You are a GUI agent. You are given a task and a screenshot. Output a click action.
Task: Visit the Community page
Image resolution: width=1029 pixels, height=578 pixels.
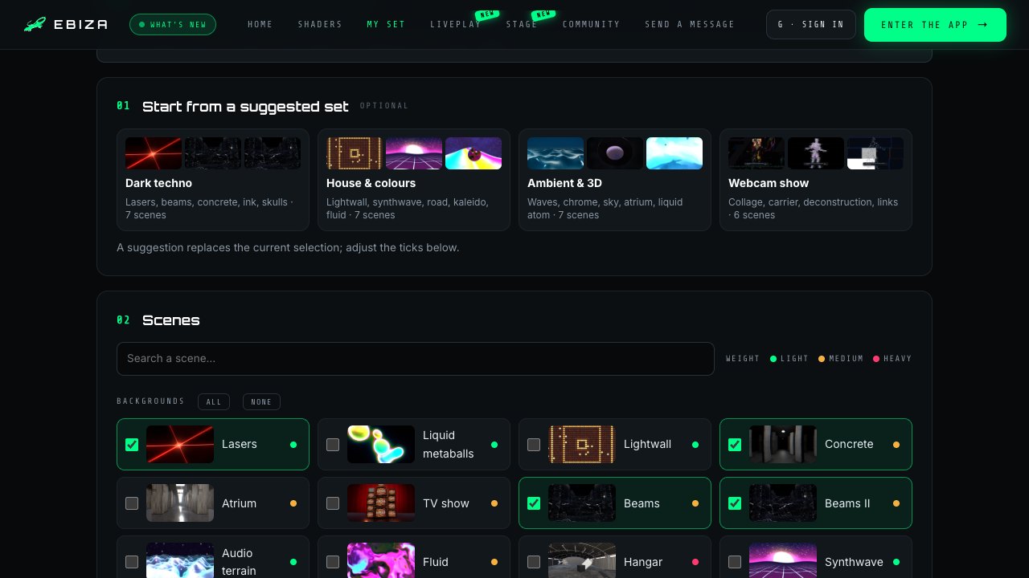pyautogui.click(x=592, y=25)
